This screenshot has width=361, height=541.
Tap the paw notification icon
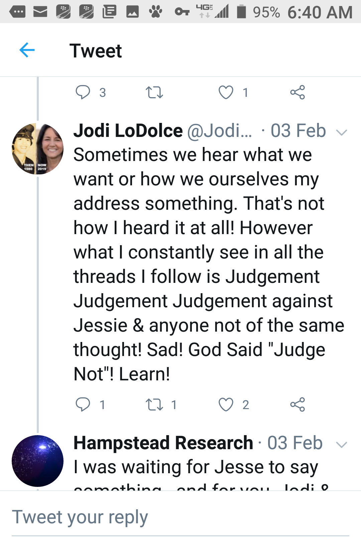[155, 12]
